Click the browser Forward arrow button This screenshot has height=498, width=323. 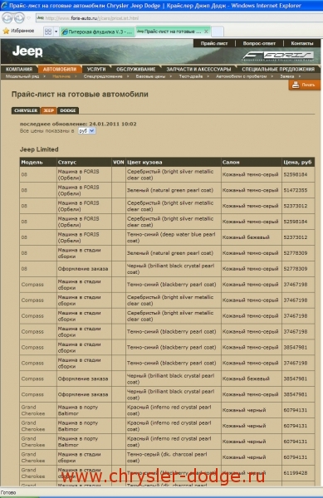(x=19, y=18)
